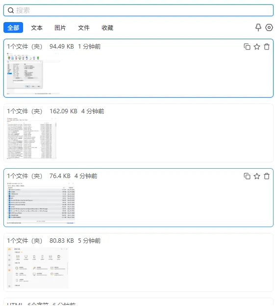Open settings via the gear icon
This screenshot has height=308, width=276.
tap(269, 27)
